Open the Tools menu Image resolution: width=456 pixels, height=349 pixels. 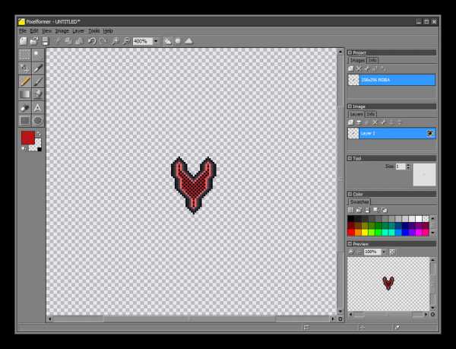[x=94, y=31]
